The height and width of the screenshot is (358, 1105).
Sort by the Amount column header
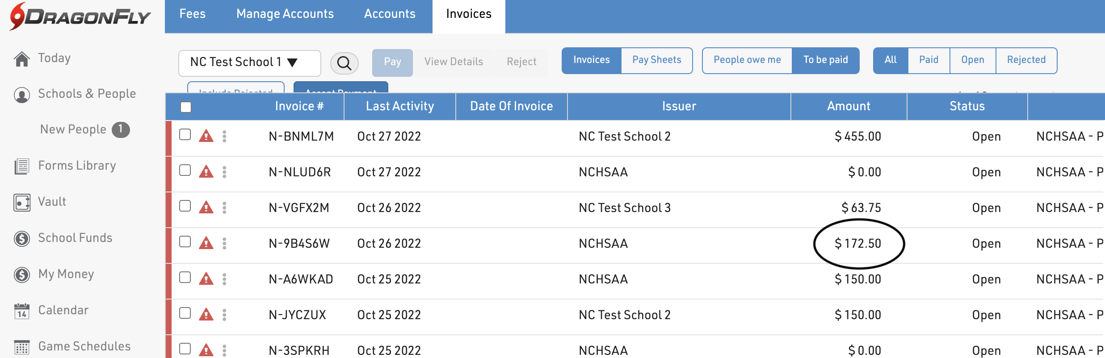pyautogui.click(x=848, y=106)
